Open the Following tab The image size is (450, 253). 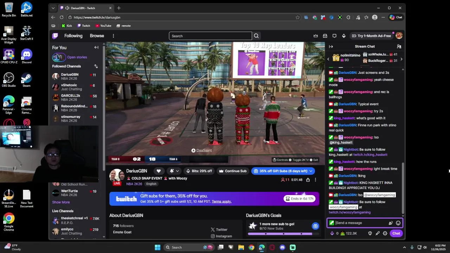pos(73,36)
